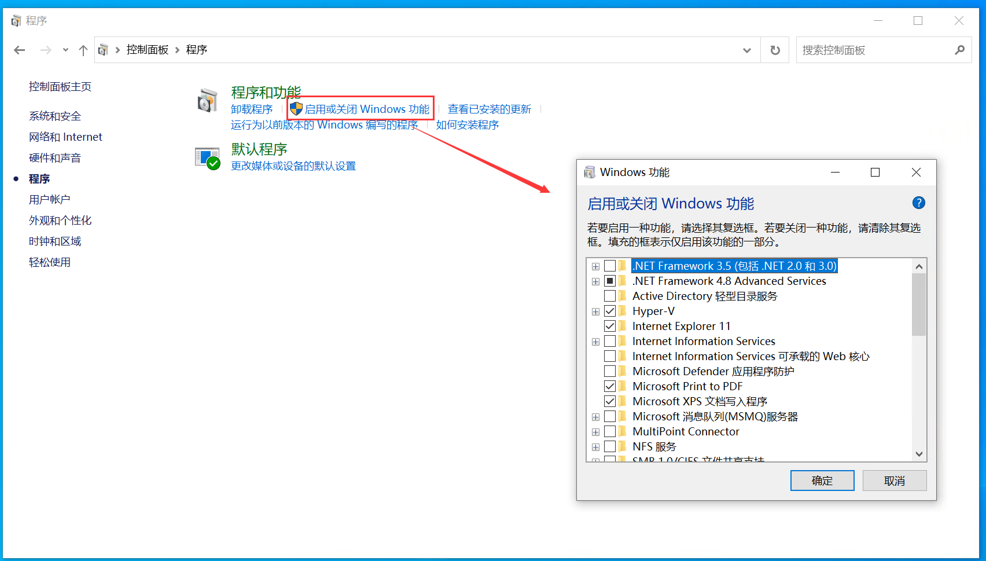
Task: Expand Microsoft 消息队列(MSMQ)服务器 node
Action: click(x=595, y=417)
